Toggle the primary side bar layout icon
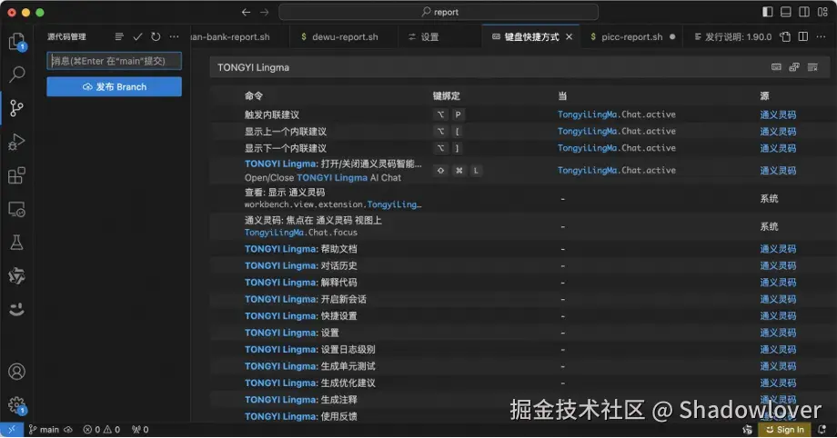837x438 pixels. 768,12
